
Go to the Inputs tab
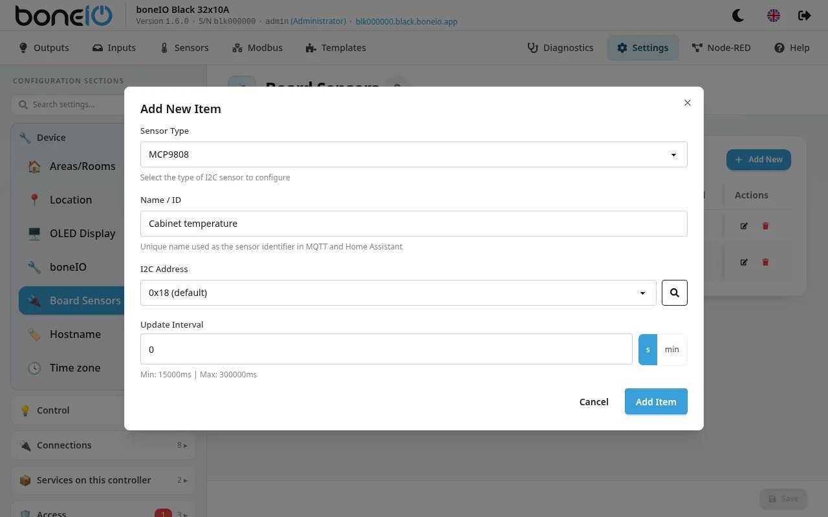(x=114, y=48)
